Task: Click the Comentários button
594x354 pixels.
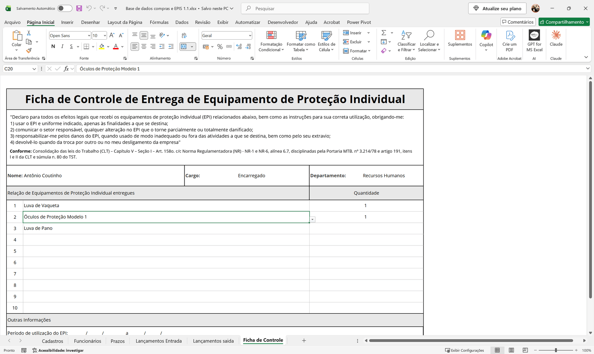Action: coord(518,22)
